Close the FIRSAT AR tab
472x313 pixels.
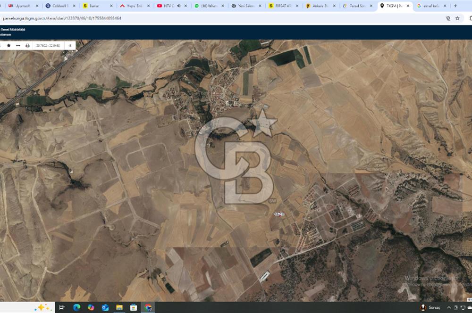point(297,6)
